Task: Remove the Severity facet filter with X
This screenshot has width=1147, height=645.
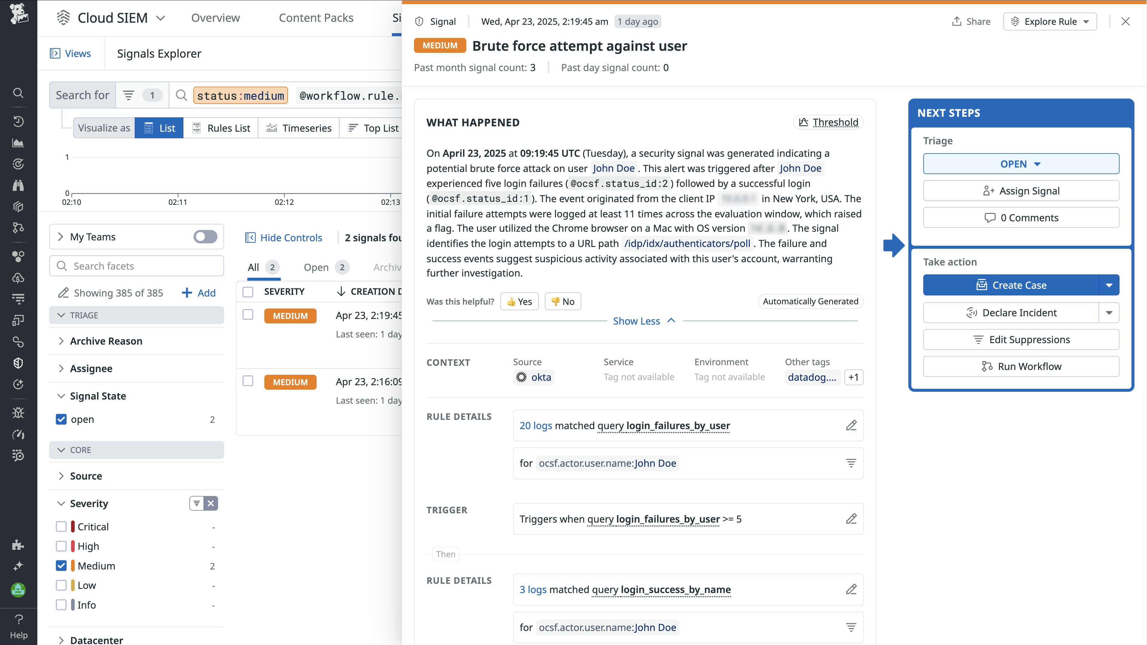Action: tap(211, 503)
